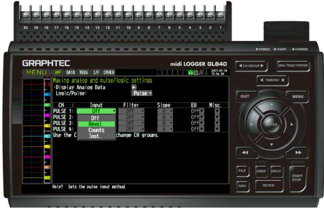Click the START/STOP button
The width and height of the screenshot is (324, 208).
point(297,178)
